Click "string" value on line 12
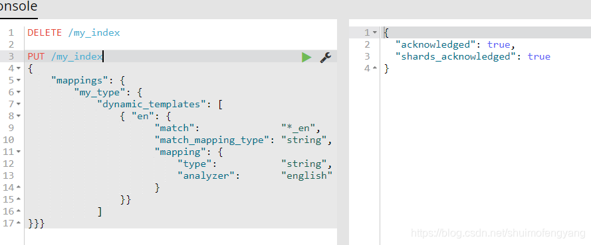Viewport: 591px width, 245px height. [304, 164]
